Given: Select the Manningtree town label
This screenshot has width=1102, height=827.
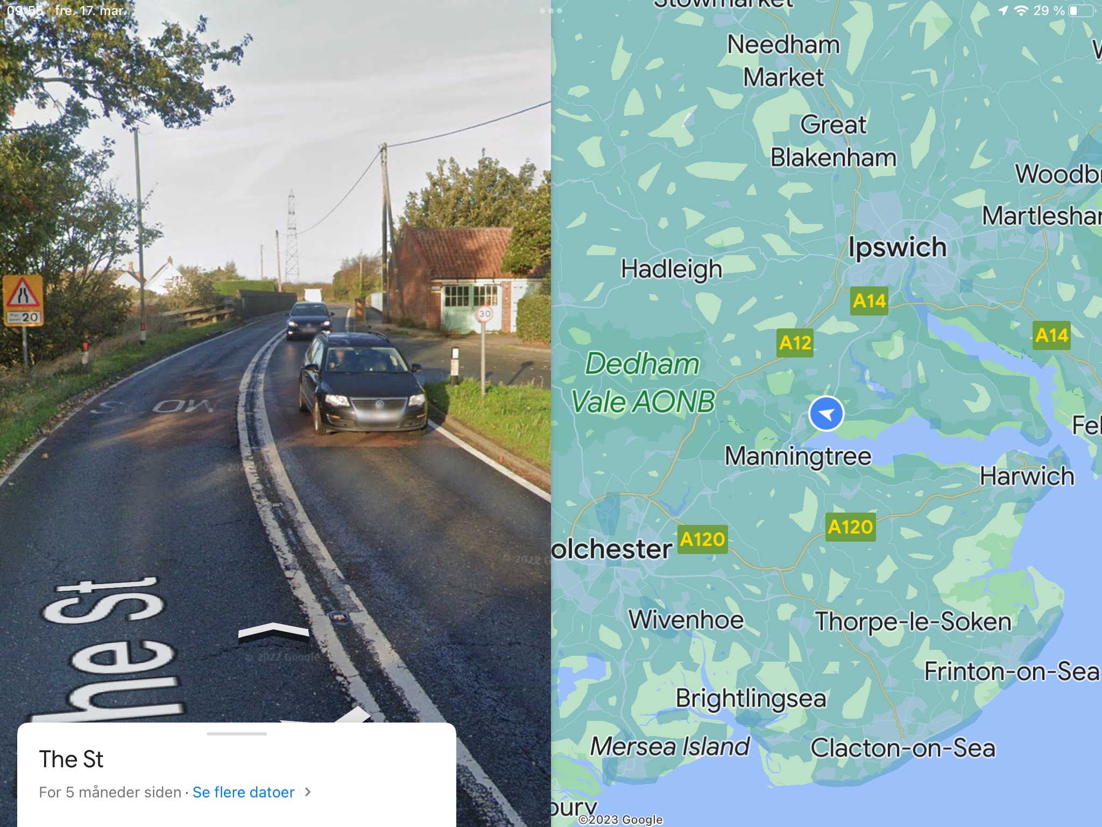Looking at the screenshot, I should point(797,457).
